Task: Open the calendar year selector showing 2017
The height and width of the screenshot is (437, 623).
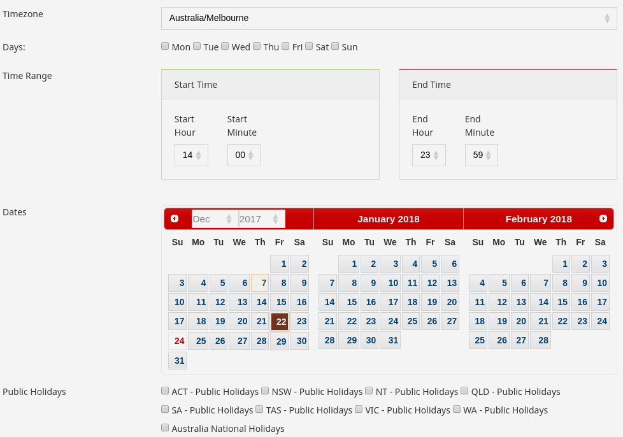Action: 262,218
